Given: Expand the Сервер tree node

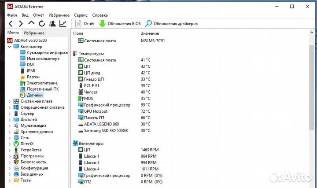Looking at the screenshot, I should 10,114.
